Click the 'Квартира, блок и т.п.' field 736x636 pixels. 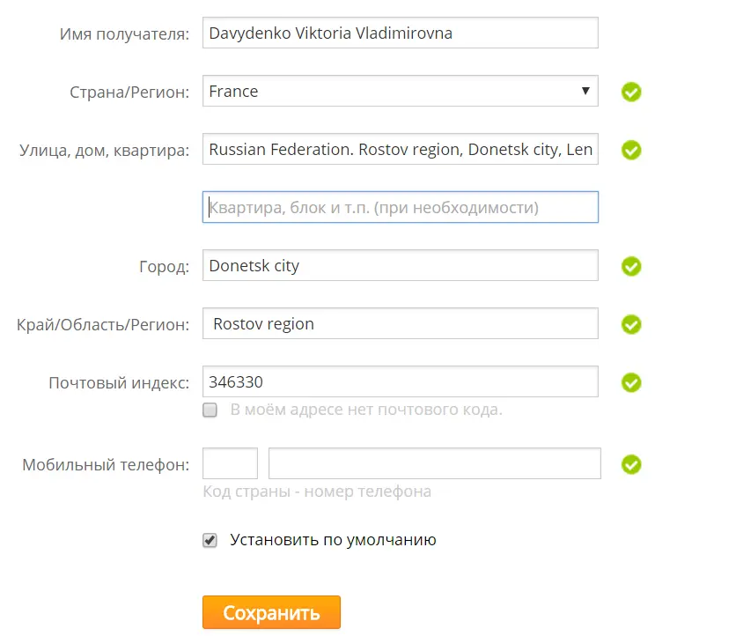pyautogui.click(x=400, y=207)
